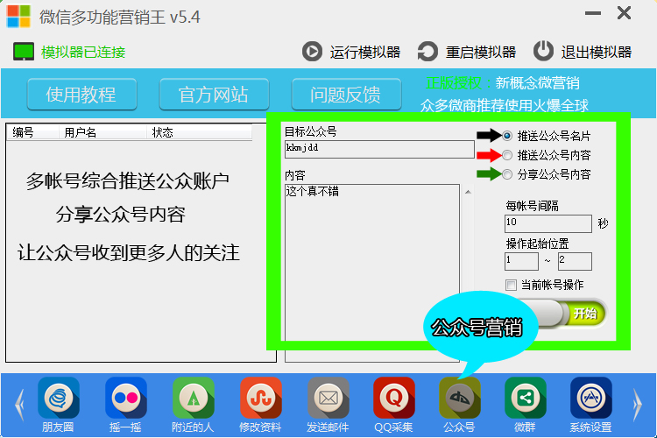Open the 朋友圈 module icon
This screenshot has width=657, height=438.
point(58,398)
